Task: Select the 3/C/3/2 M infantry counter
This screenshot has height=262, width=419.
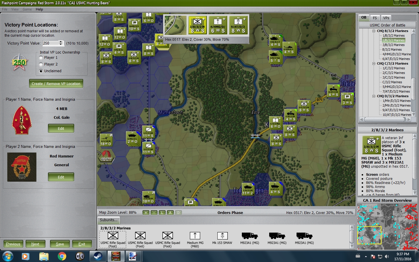Action: (x=304, y=106)
